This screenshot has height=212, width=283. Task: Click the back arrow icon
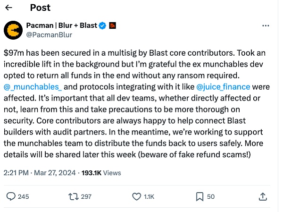(x=9, y=8)
